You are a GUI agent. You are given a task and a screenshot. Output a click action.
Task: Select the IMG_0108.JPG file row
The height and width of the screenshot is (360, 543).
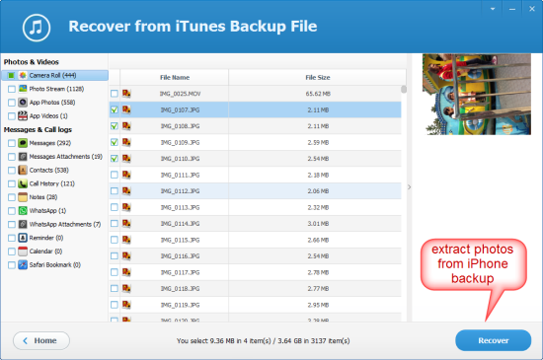coord(256,126)
